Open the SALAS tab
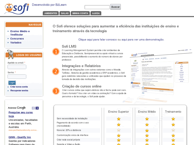This screenshot has width=194, height=145. (x=65, y=13)
